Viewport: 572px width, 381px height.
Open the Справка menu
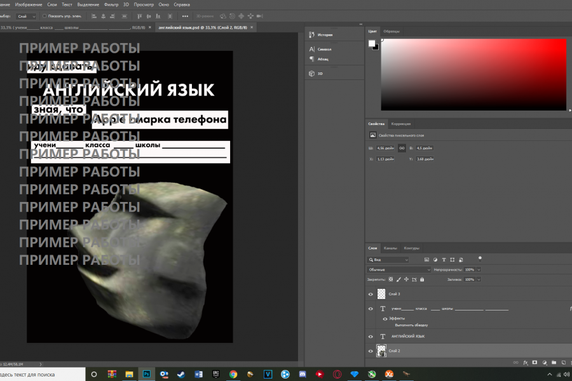(x=182, y=4)
